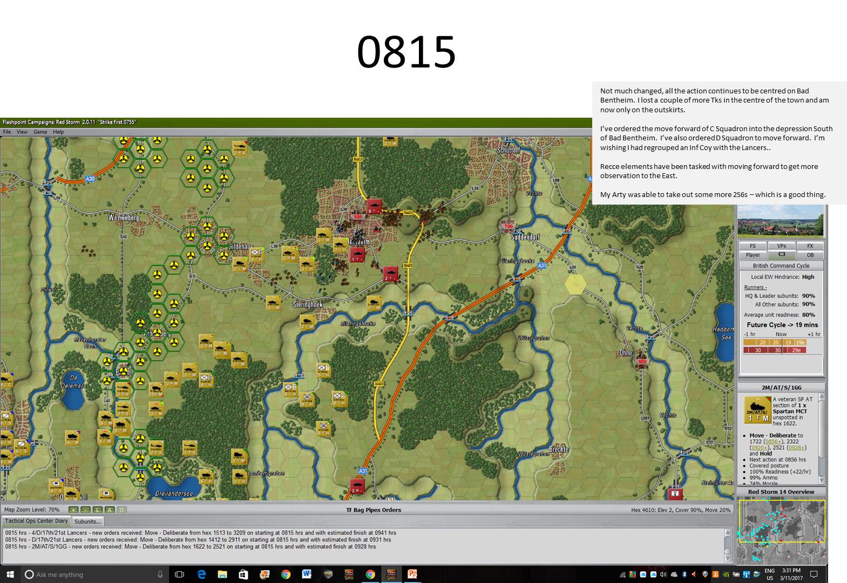Switch to the Player panel tab
Image resolution: width=847 pixels, height=583 pixels.
753,255
